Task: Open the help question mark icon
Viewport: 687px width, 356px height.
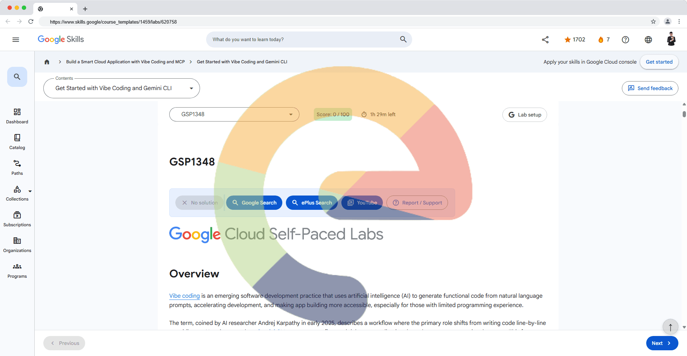Action: pos(625,40)
